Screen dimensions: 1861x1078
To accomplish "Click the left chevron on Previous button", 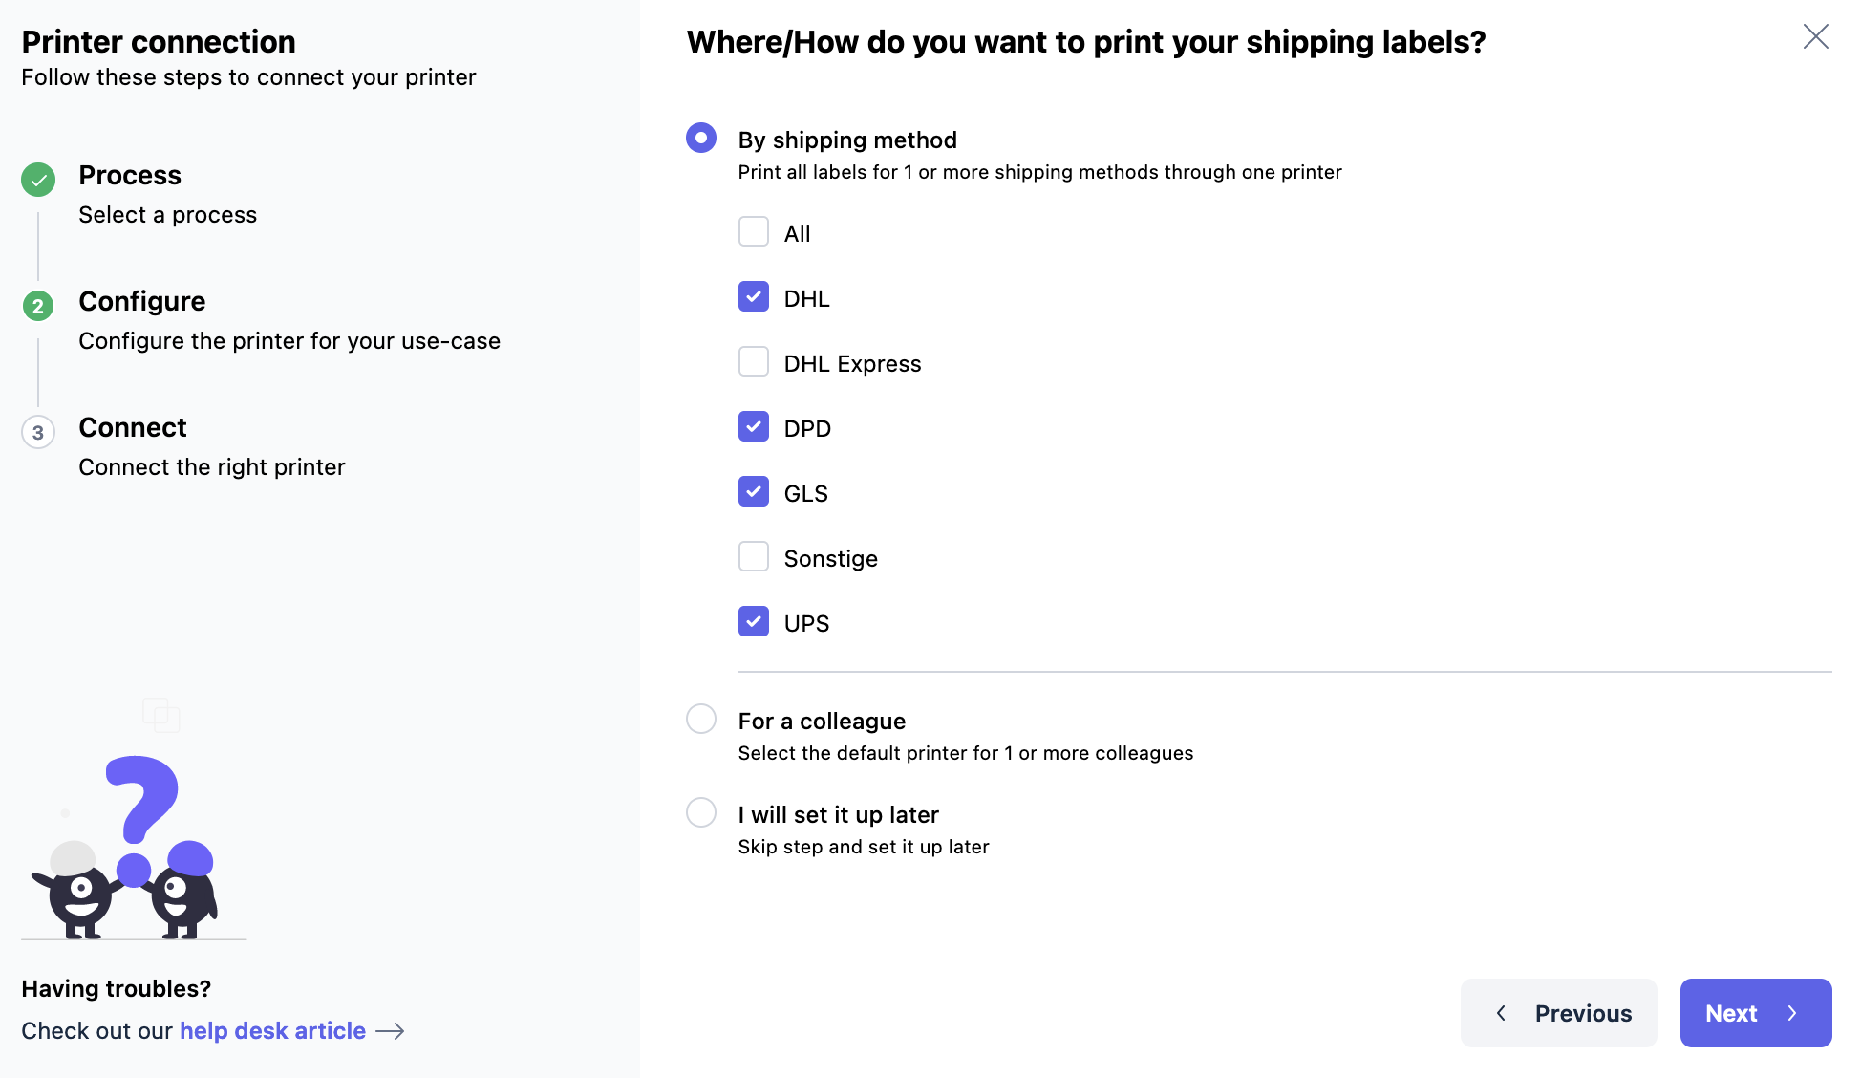I will [1502, 1013].
